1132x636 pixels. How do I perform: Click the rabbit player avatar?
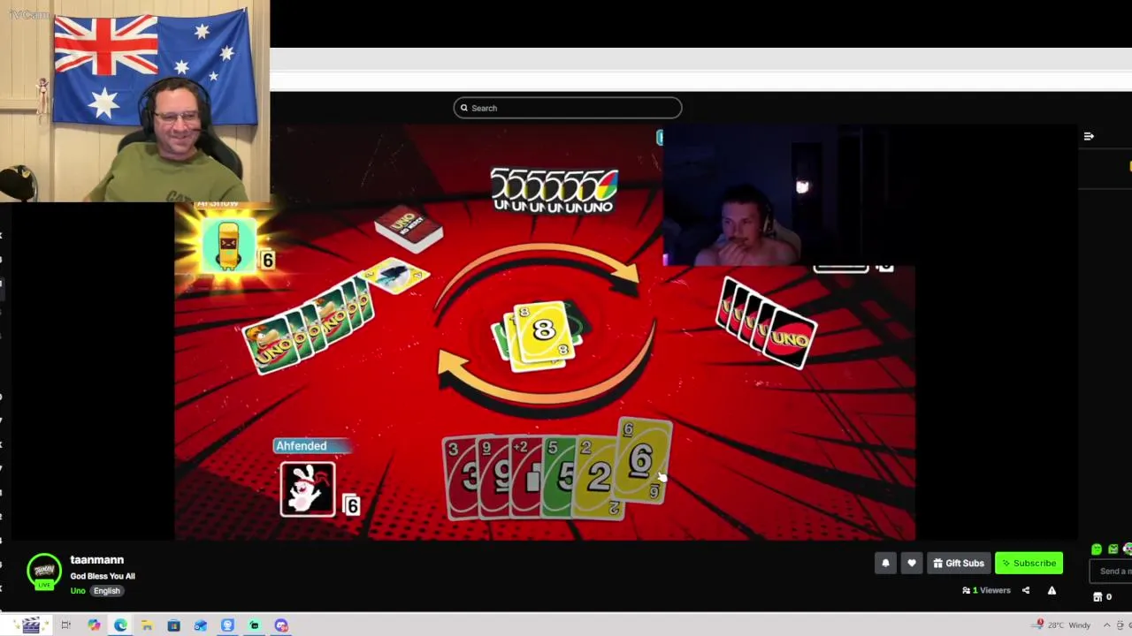(308, 488)
